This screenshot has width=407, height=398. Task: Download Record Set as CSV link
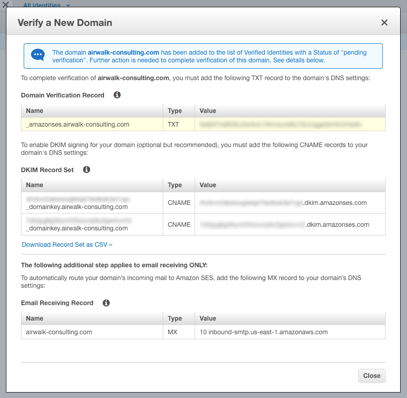[x=67, y=245]
